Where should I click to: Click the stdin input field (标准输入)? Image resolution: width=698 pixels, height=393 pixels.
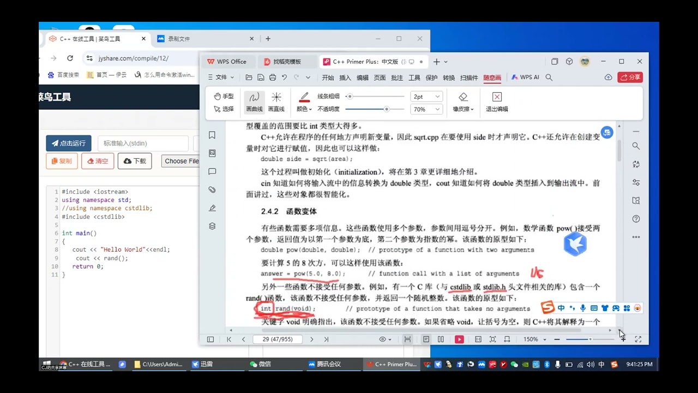tap(143, 144)
